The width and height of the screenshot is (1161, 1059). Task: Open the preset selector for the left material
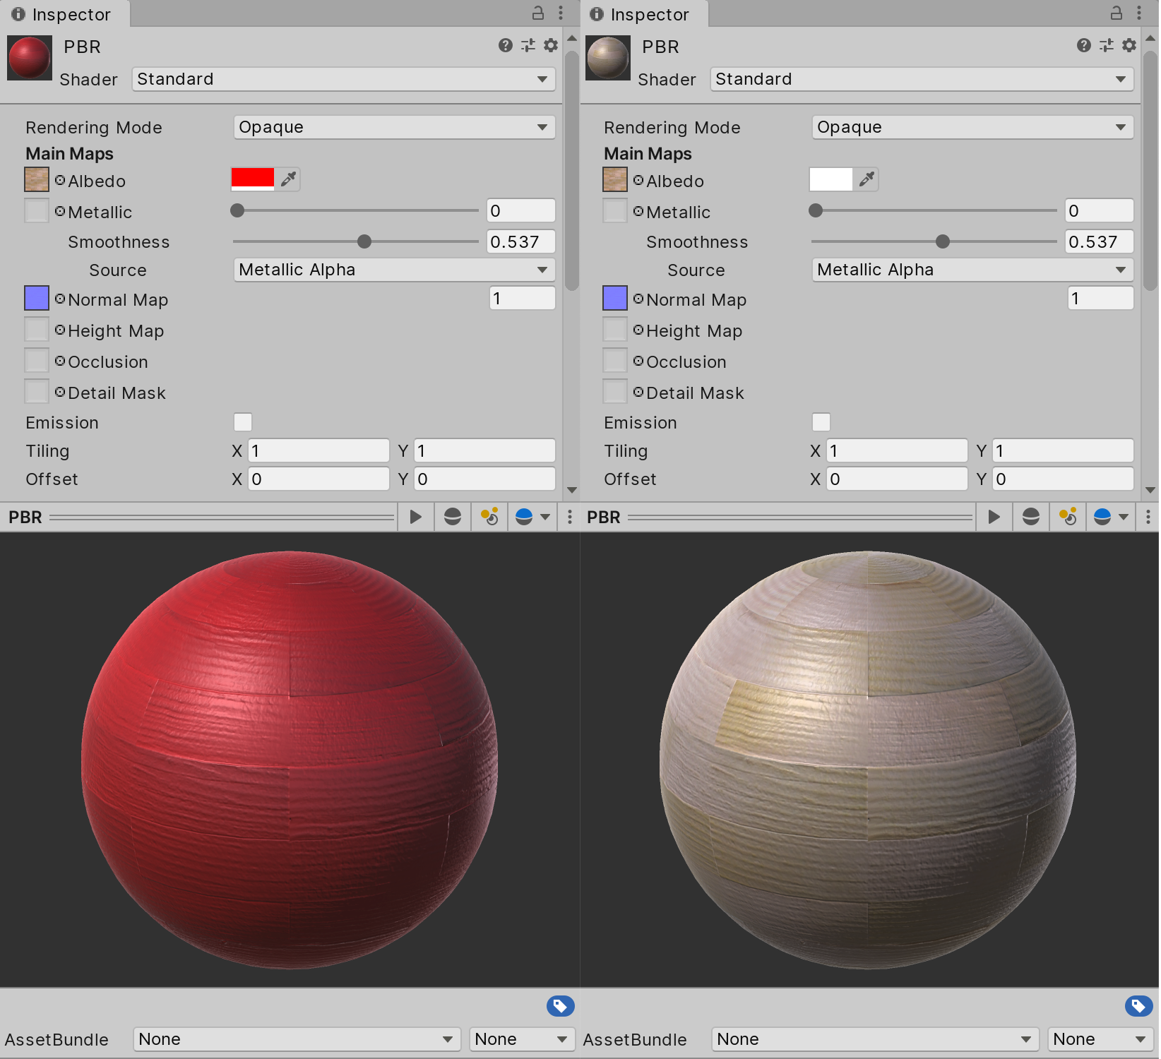pyautogui.click(x=528, y=45)
